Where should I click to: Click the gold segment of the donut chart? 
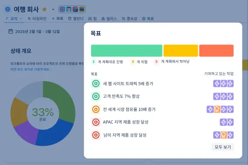tap(18, 112)
